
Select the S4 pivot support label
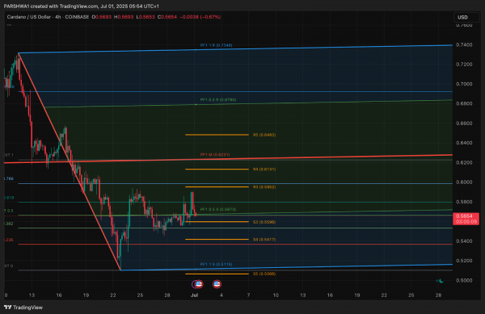click(264, 240)
